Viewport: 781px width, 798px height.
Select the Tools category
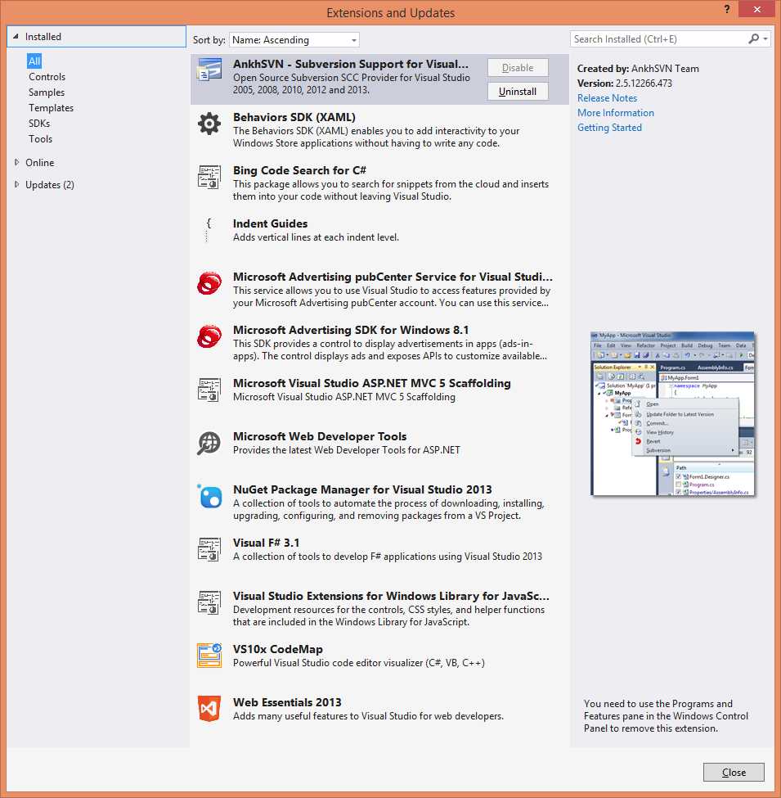coord(40,139)
